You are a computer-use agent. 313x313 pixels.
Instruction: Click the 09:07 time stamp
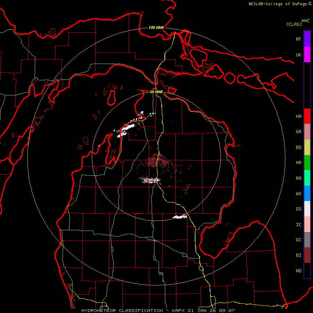[227, 311]
